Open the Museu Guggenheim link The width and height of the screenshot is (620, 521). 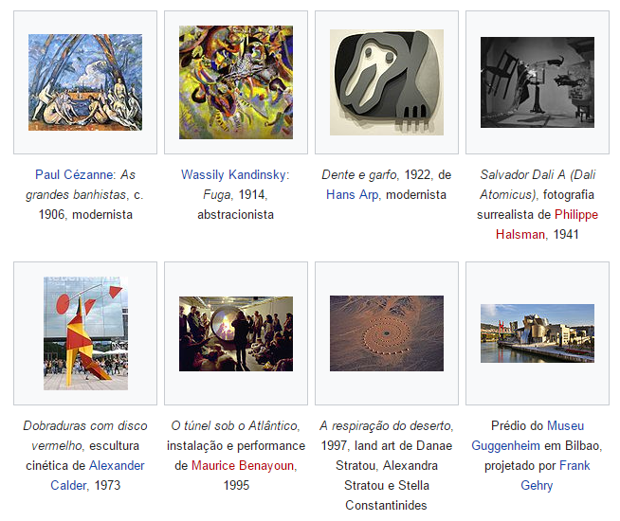click(528, 436)
